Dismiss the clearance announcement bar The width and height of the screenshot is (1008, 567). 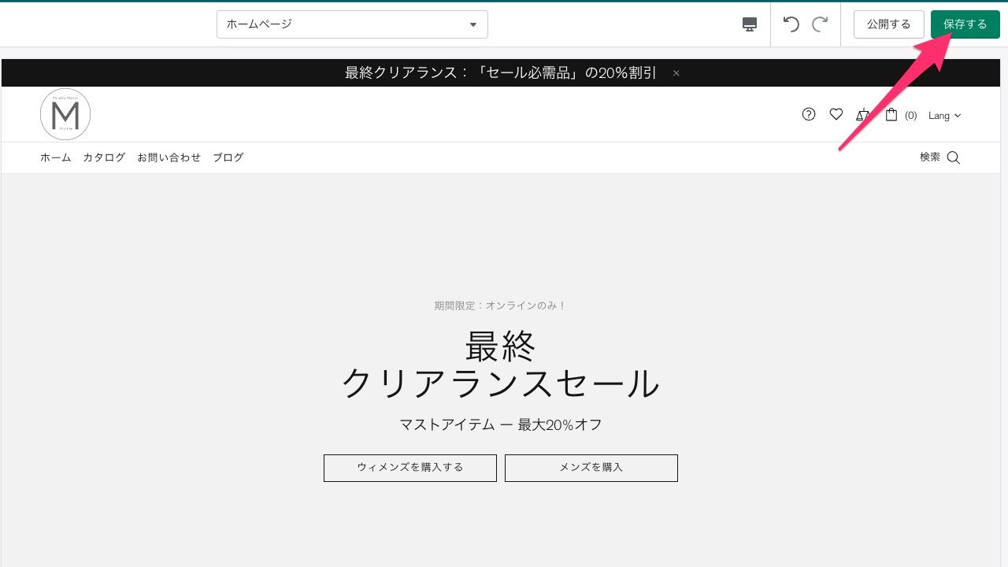pos(676,73)
